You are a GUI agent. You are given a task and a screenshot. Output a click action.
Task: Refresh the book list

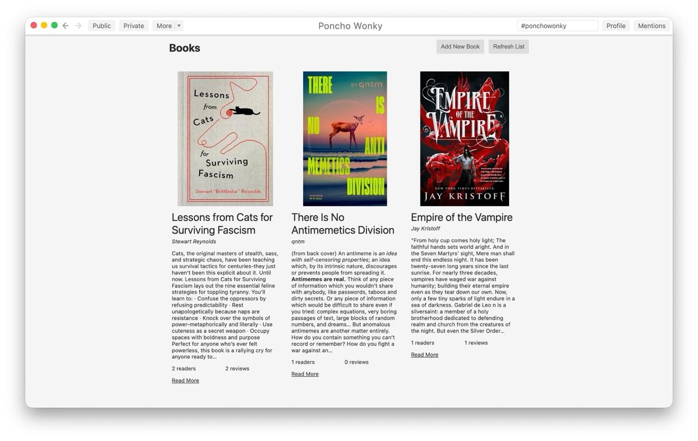click(508, 46)
